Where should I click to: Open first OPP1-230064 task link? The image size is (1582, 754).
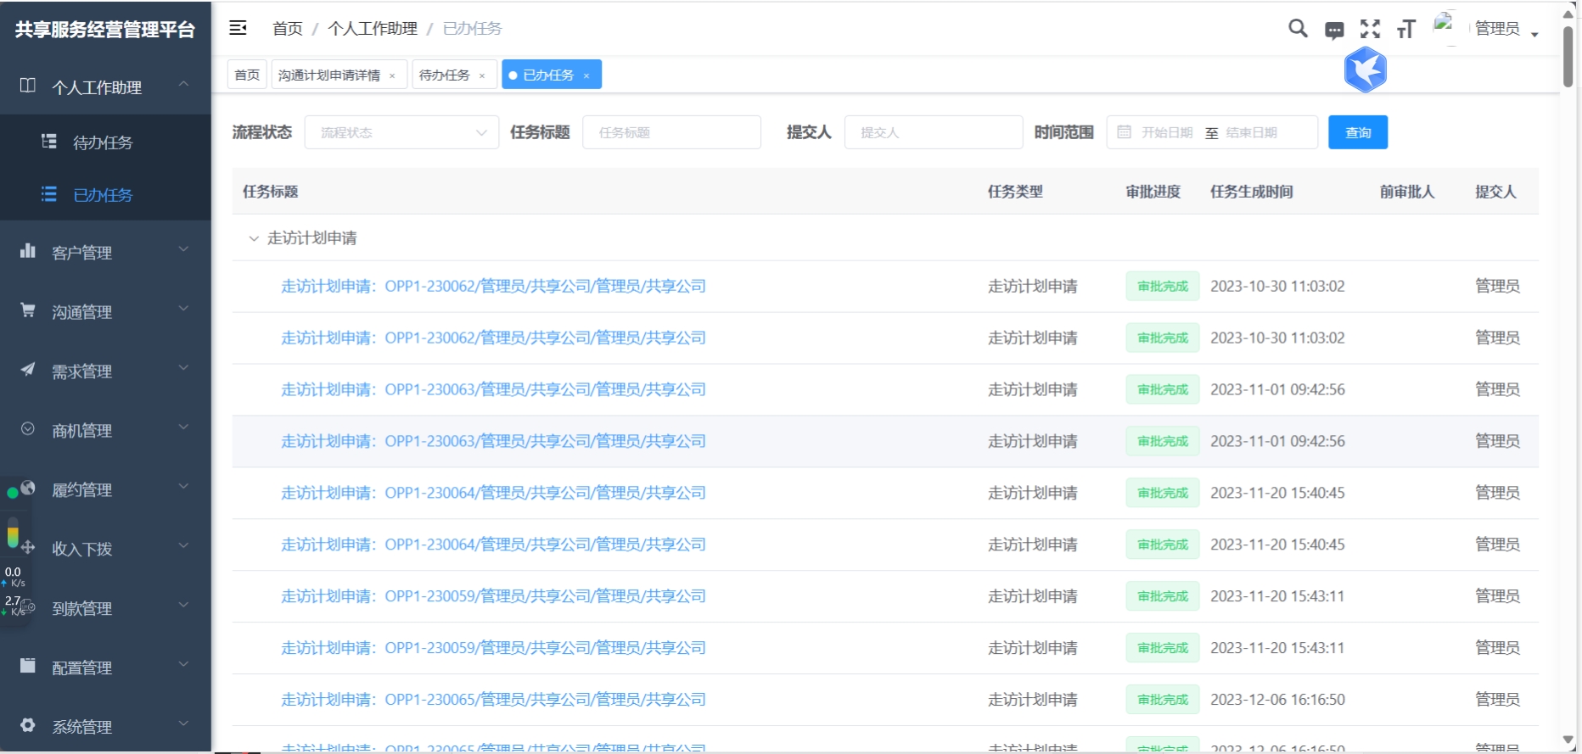493,493
